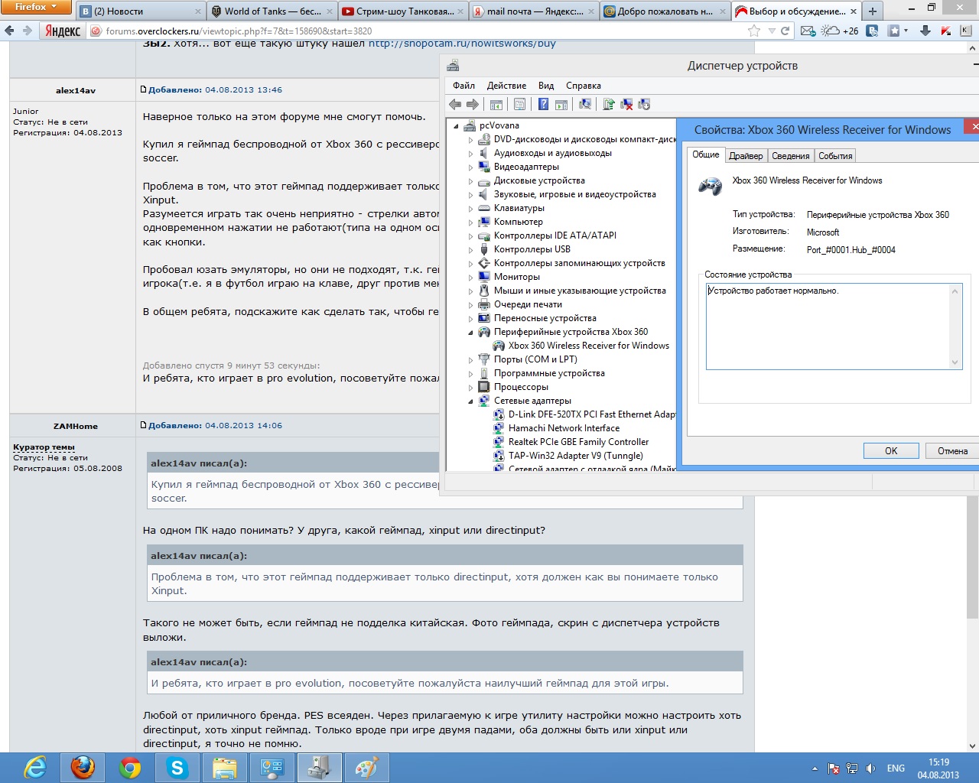The image size is (979, 783).
Task: Open the Firefox downloads arrow icon
Action: click(925, 31)
